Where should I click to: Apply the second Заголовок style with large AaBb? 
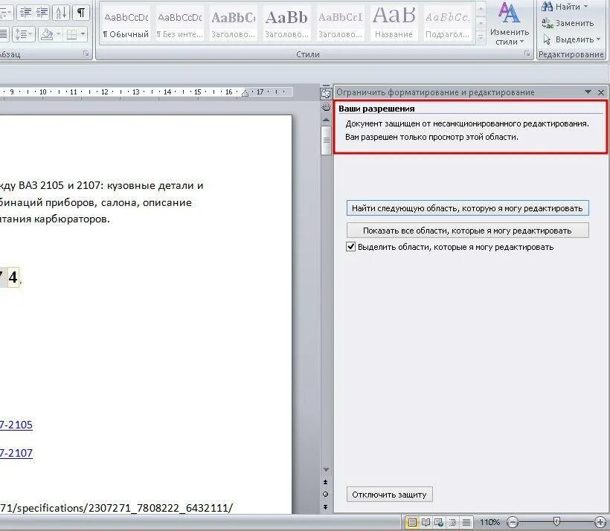point(286,24)
